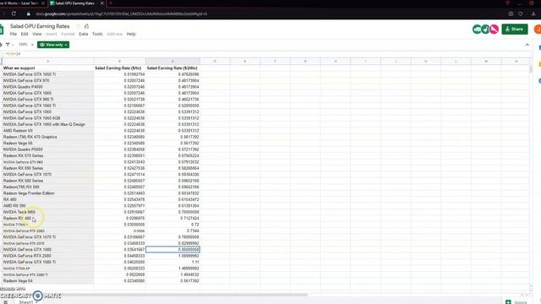541x304 pixels.
Task: Select the 'AMD Radeon VII' cell
Action: (x=48, y=131)
